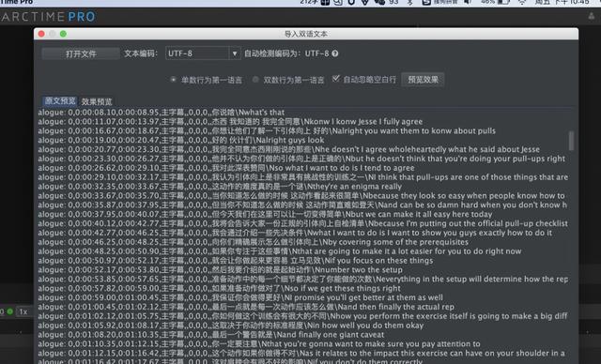Click the 预览效果 button
This screenshot has height=364, width=601.
pyautogui.click(x=423, y=80)
